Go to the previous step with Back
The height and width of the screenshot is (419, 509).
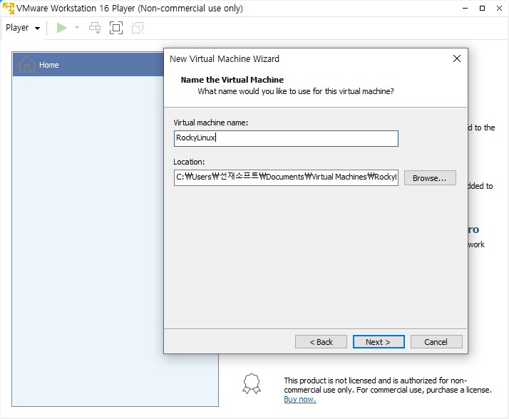click(x=321, y=342)
